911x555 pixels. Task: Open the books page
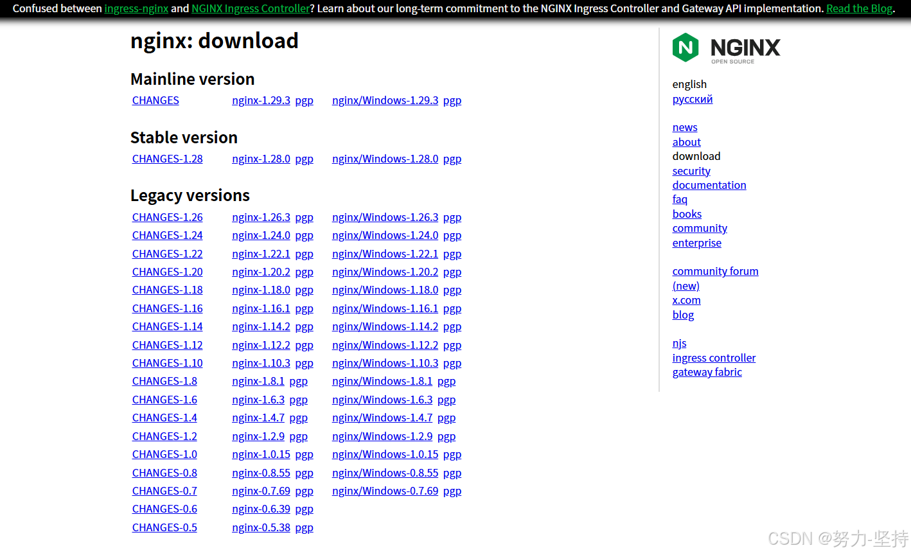(x=687, y=214)
